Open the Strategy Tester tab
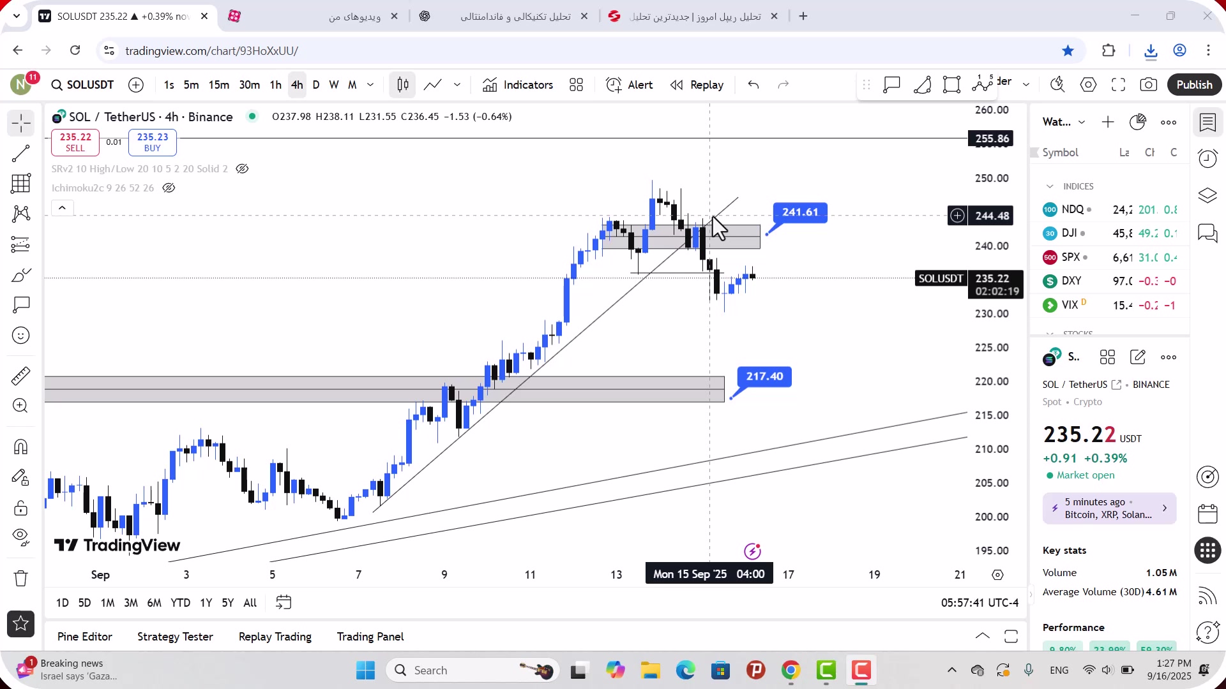Screen dimensions: 1226x689 pos(175,637)
